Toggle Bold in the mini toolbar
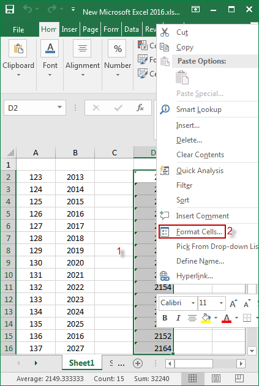Viewport: 259px width, 386px height. pos(165,318)
